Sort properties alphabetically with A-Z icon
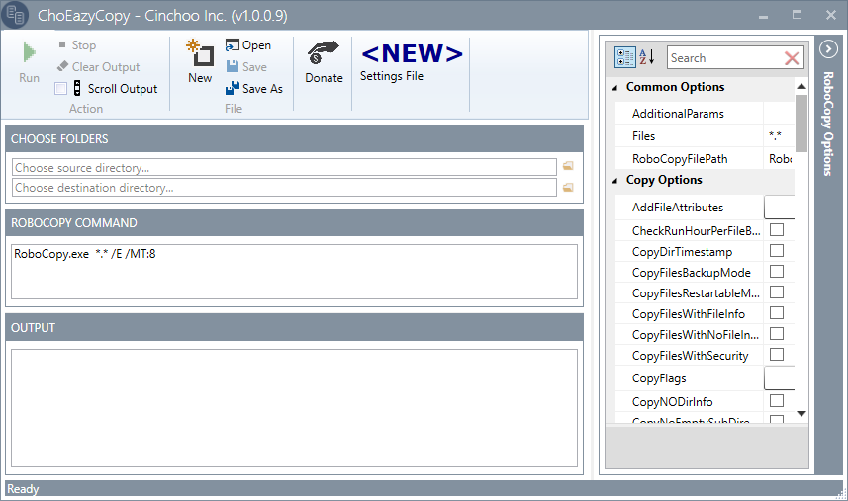This screenshot has height=501, width=848. click(x=647, y=57)
